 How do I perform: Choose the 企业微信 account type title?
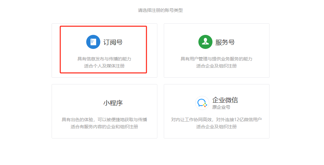click(x=225, y=100)
